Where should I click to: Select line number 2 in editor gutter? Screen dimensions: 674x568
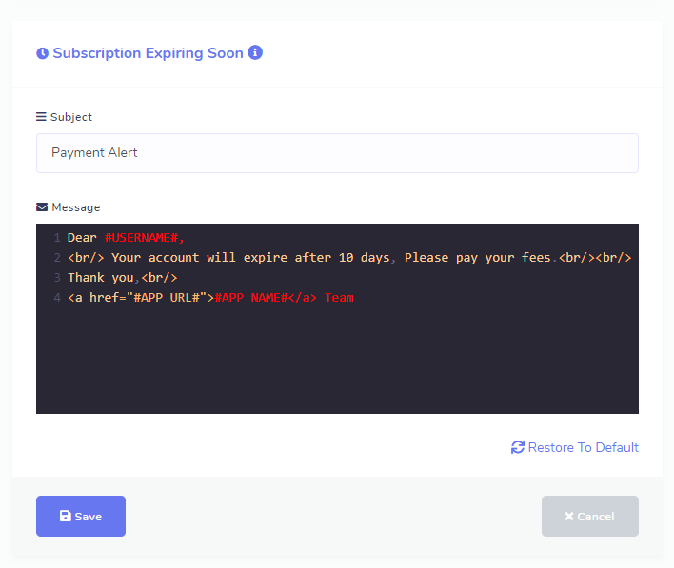[x=57, y=258]
